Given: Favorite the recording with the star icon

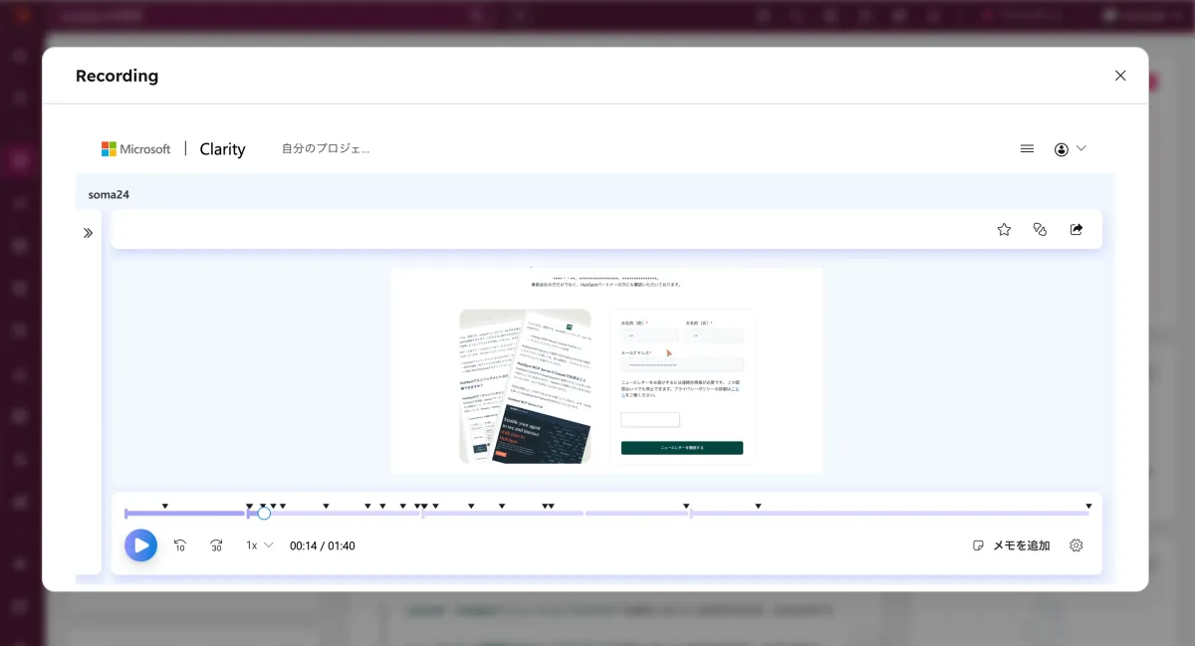Looking at the screenshot, I should click(x=1004, y=229).
